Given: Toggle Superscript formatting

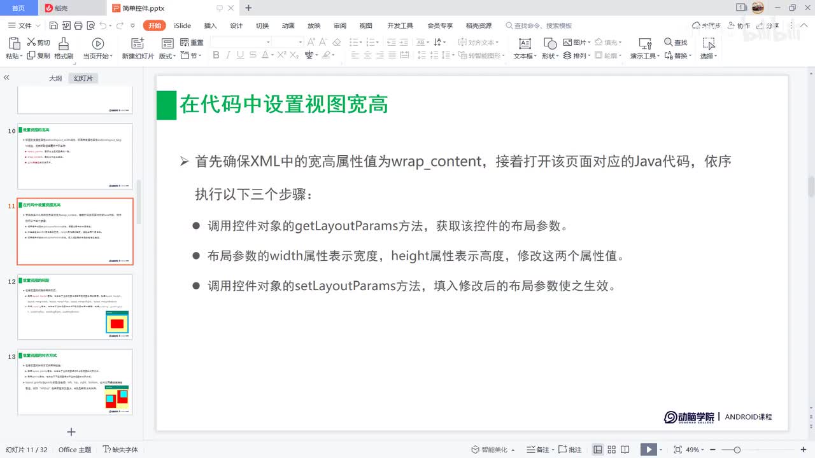Looking at the screenshot, I should click(280, 55).
